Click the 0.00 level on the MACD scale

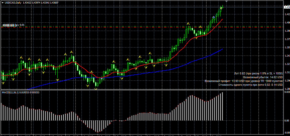[287, 120]
